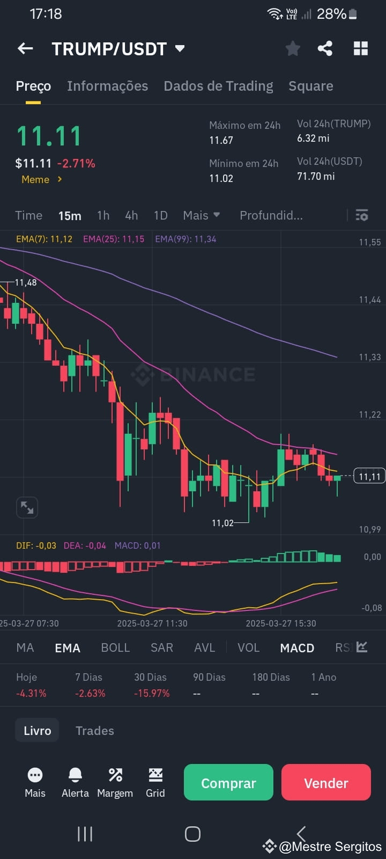The height and width of the screenshot is (859, 386).
Task: Tap the EMA(99) legend value
Action: pyautogui.click(x=185, y=239)
